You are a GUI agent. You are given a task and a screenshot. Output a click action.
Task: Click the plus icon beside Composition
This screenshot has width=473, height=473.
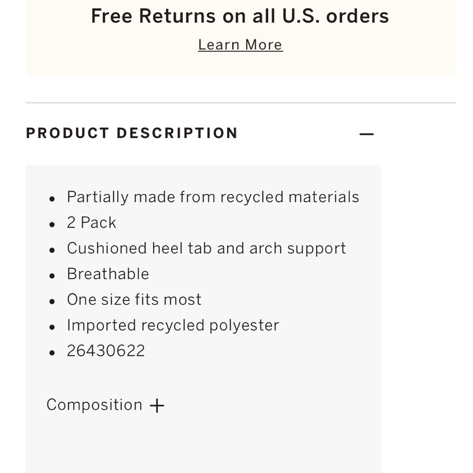click(157, 406)
